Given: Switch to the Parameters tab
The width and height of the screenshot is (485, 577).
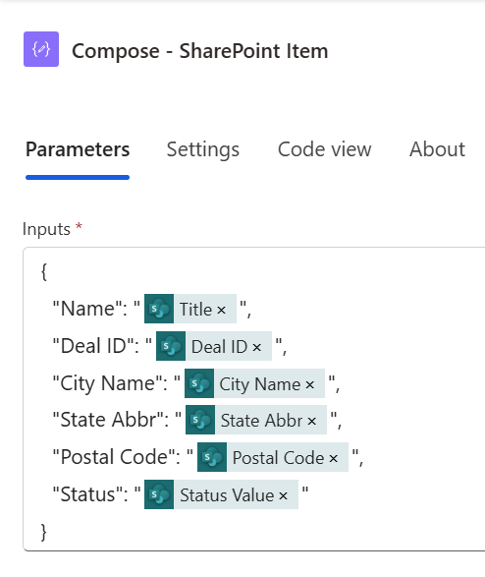Looking at the screenshot, I should (78, 149).
